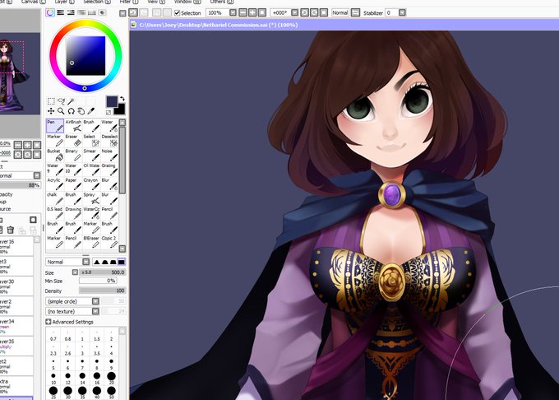This screenshot has width=559, height=400.
Task: Open the brush size multiplier dropdown
Action: (x=75, y=272)
